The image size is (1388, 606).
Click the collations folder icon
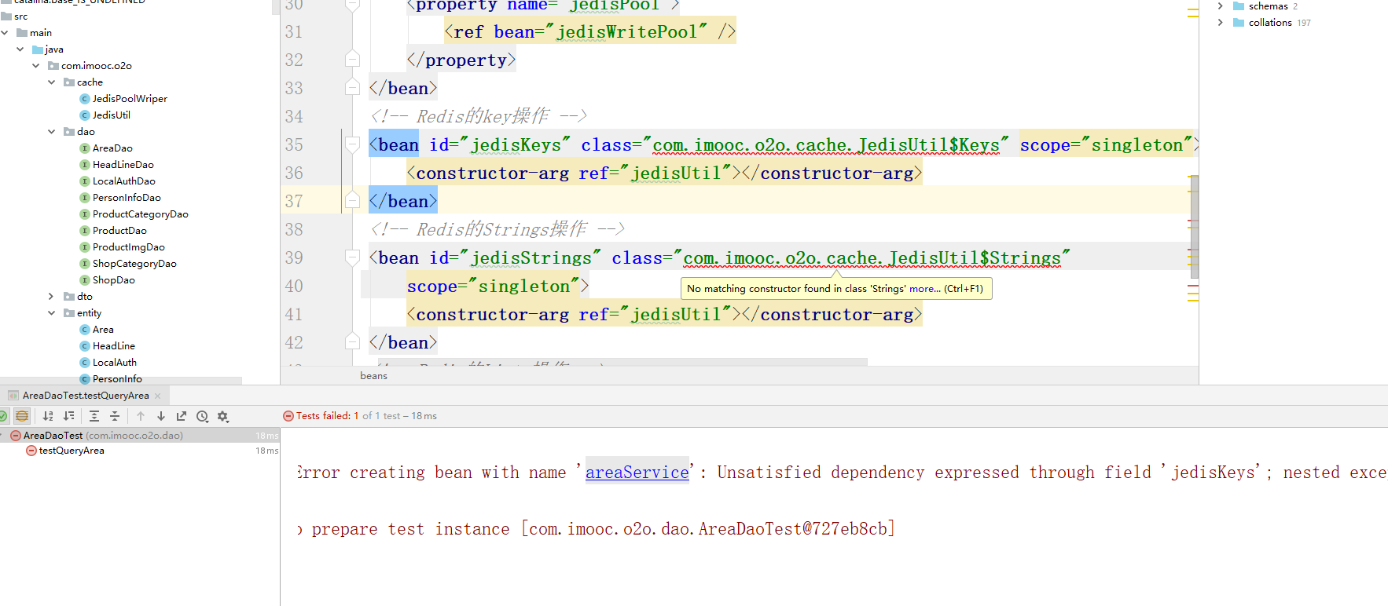(x=1239, y=23)
